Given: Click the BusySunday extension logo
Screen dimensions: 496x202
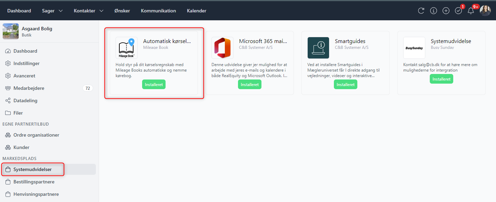Looking at the screenshot, I should pyautogui.click(x=414, y=48).
